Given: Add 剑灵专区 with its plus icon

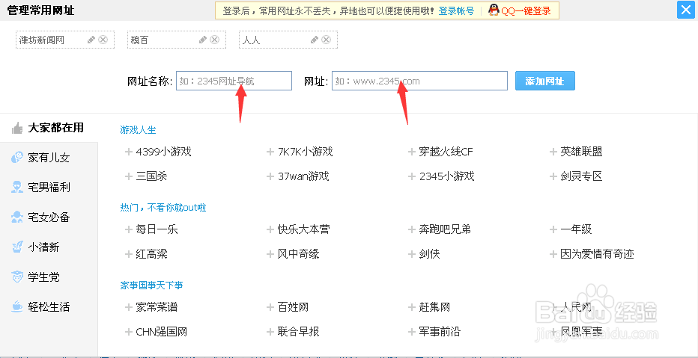Looking at the screenshot, I should point(553,176).
